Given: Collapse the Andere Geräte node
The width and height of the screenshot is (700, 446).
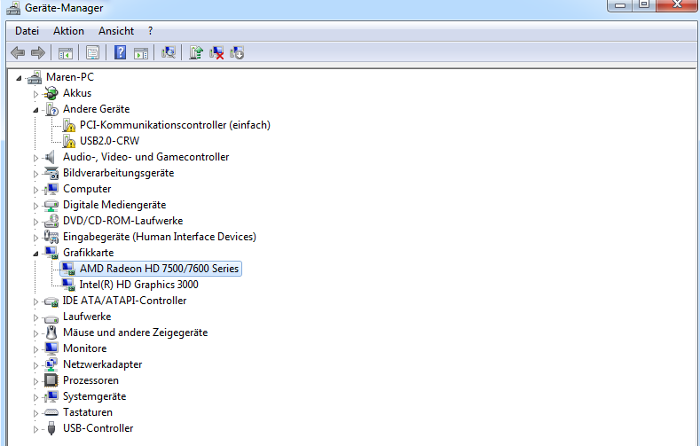Looking at the screenshot, I should [x=35, y=110].
